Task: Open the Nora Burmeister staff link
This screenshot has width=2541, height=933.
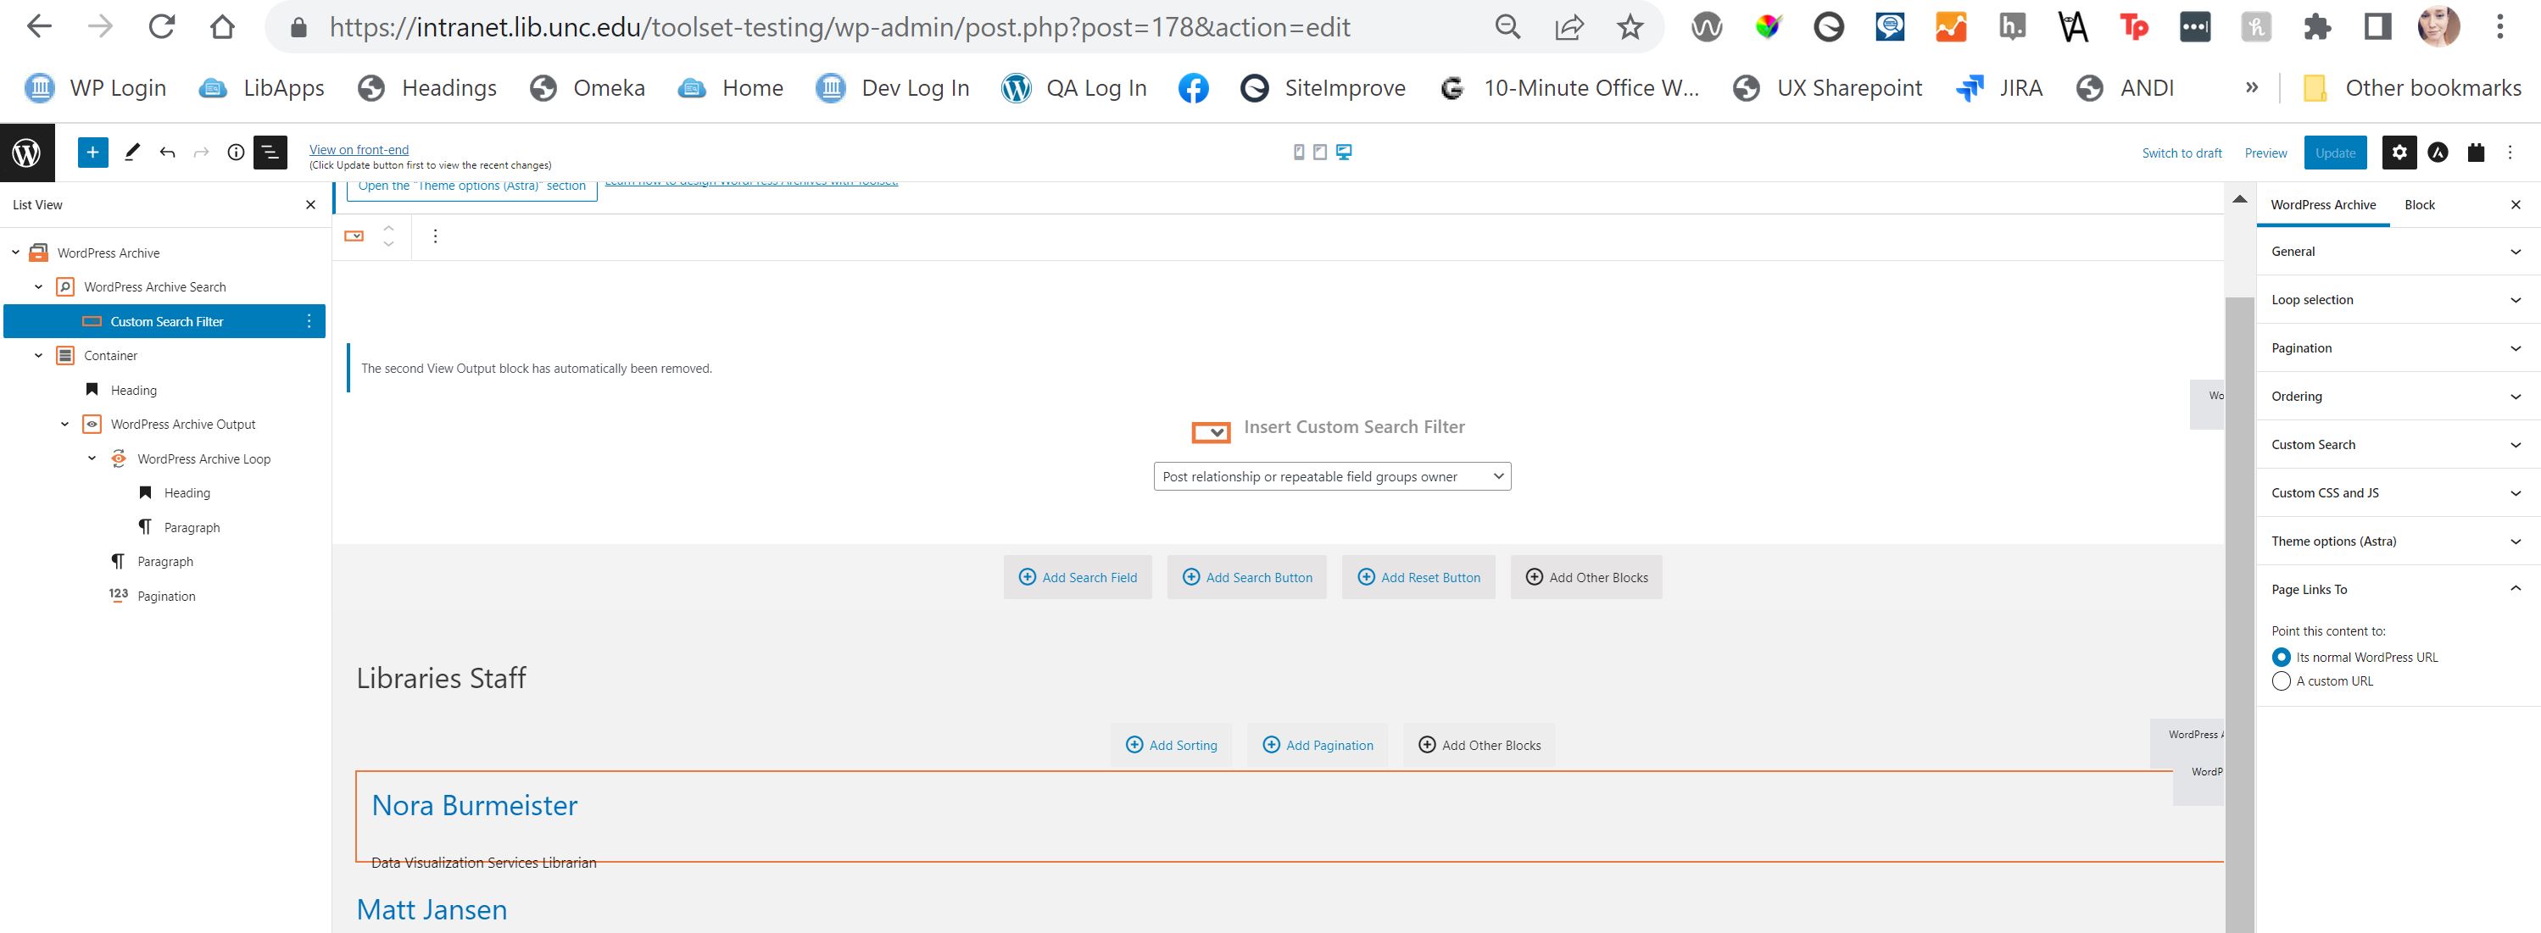Action: pyautogui.click(x=475, y=806)
